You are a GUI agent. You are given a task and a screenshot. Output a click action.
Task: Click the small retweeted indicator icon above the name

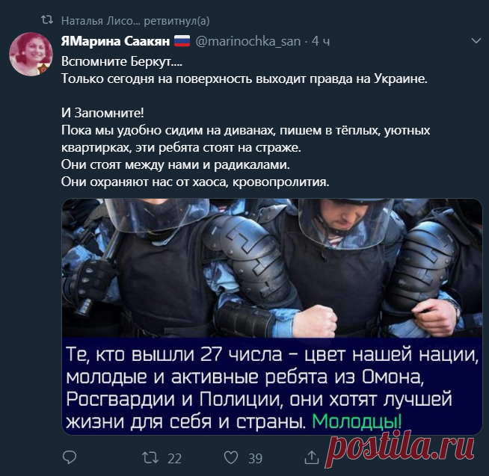(47, 20)
